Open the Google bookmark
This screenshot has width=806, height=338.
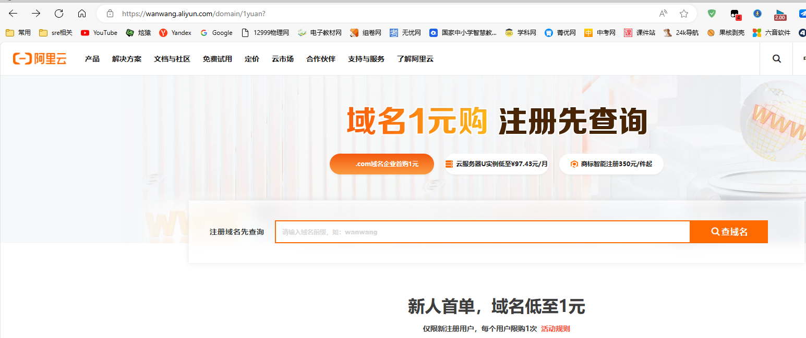[216, 32]
